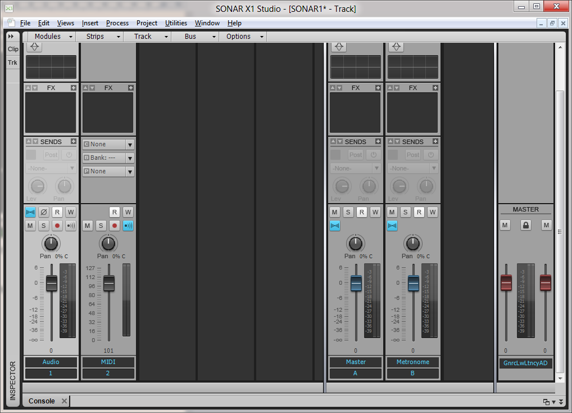
Task: Click the send power button on Audio strip
Action: coord(69,155)
